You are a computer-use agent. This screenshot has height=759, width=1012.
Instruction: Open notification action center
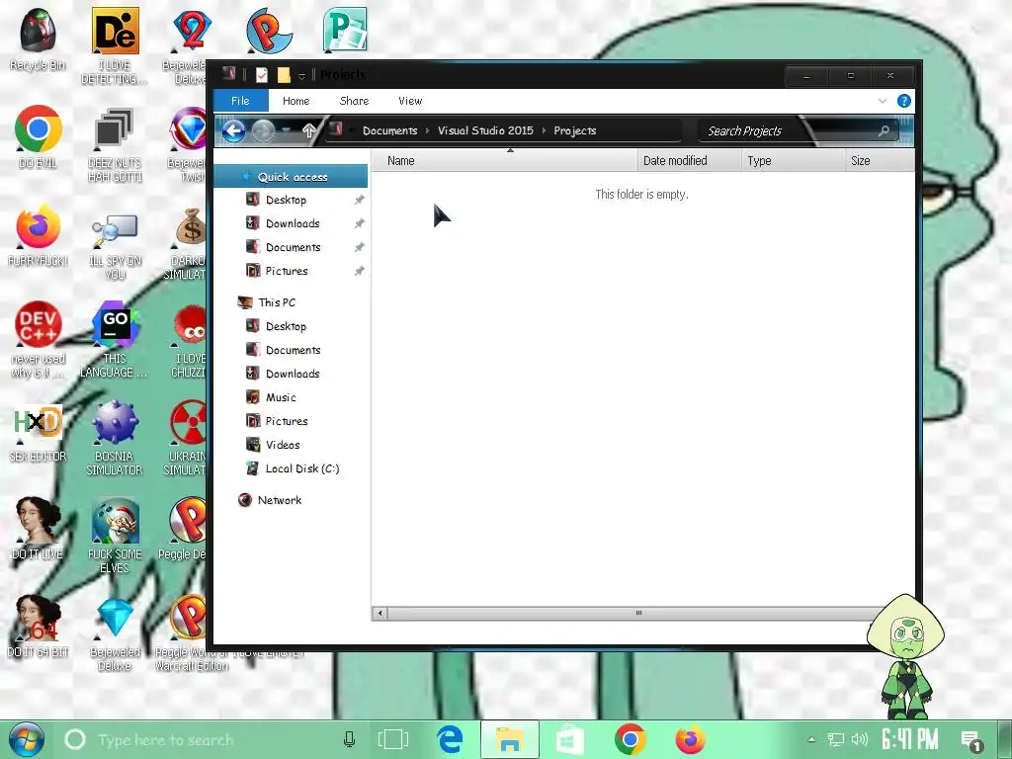pos(970,740)
